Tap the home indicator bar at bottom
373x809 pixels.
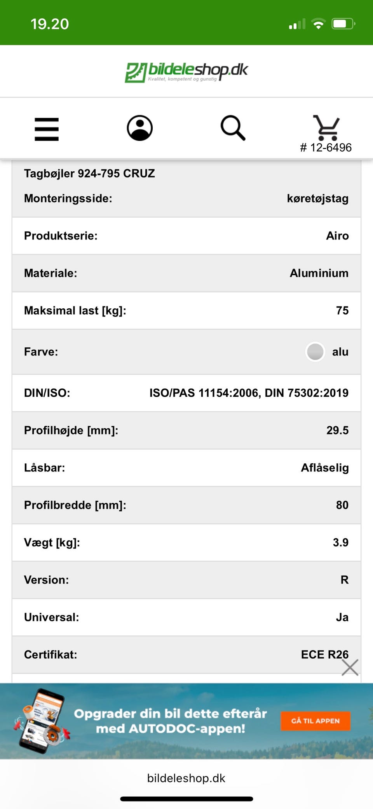point(186,799)
